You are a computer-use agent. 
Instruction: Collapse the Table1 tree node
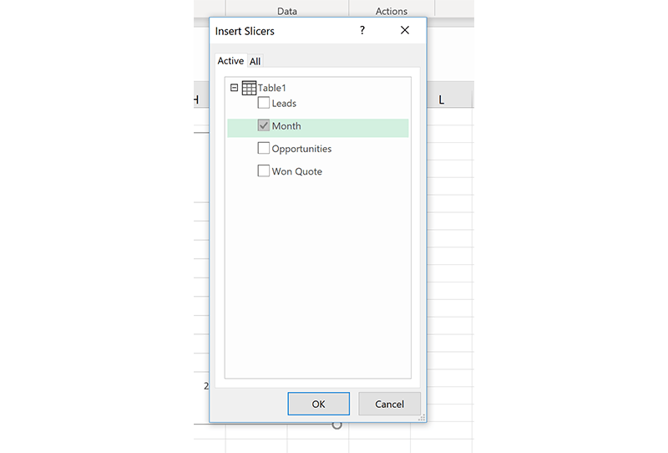point(234,88)
